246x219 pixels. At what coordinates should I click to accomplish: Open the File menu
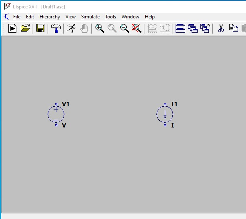click(17, 17)
